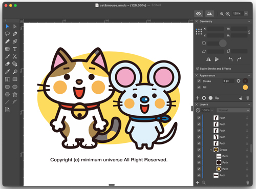Click the stroke width 6 pt field

point(228,81)
